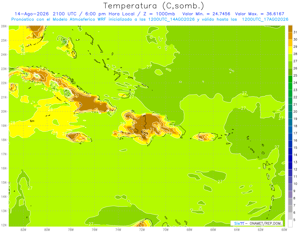The height and width of the screenshot is (233, 302).
Task: Click the legend value "5"
Action: click(294, 220)
